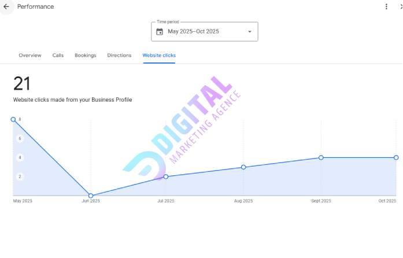This screenshot has height=258, width=403.
Task: Open the May 2025–Oct 2025 period selector
Action: click(205, 32)
